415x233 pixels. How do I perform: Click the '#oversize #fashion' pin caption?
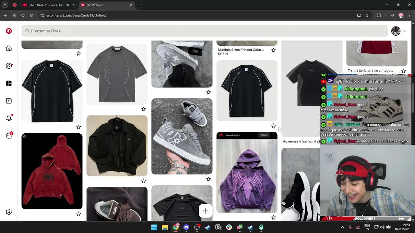coord(301,141)
